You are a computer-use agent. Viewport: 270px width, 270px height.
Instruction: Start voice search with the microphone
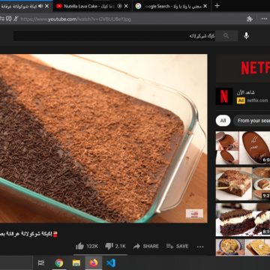click(246, 36)
